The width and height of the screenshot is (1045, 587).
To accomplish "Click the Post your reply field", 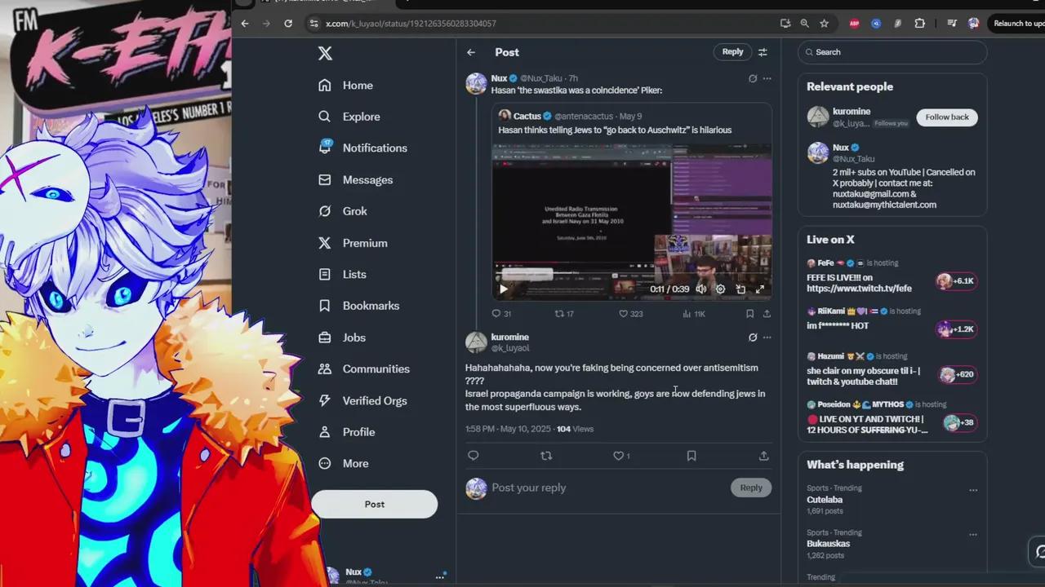I will click(607, 488).
